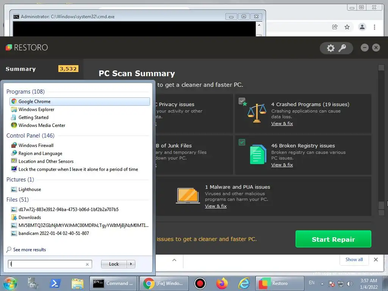
Task: Open the Downloads folder result
Action: click(x=80, y=217)
